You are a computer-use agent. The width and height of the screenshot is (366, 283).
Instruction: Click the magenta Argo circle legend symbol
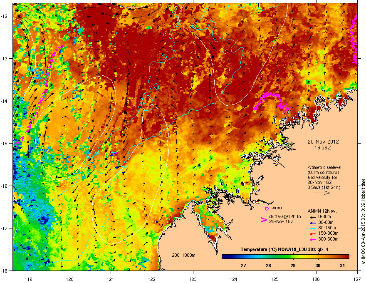[x=267, y=209]
